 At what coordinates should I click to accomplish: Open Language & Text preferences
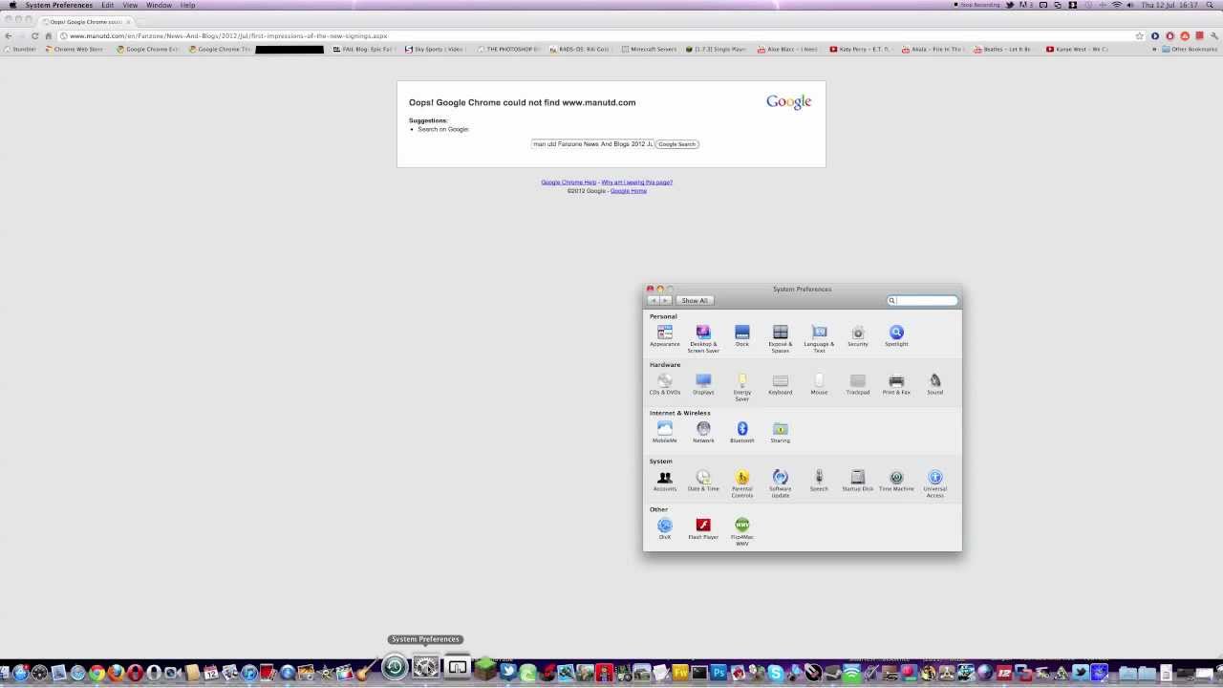[x=819, y=338]
